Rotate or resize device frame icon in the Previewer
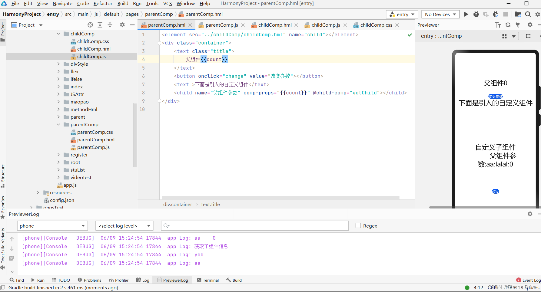Screen dimensions: 541x292 [x=528, y=36]
